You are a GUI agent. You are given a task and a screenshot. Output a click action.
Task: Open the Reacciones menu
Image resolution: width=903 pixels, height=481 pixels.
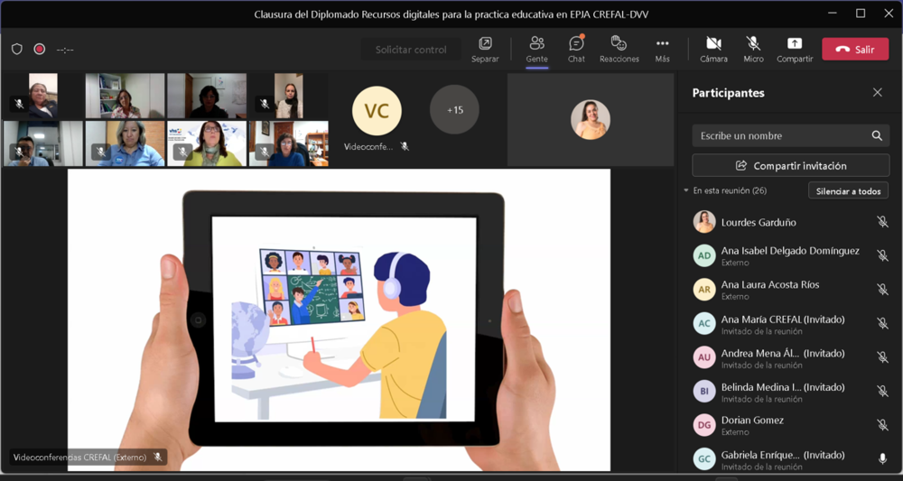[619, 49]
